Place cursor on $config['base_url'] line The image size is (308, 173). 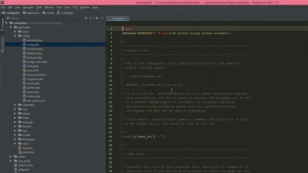(x=144, y=136)
